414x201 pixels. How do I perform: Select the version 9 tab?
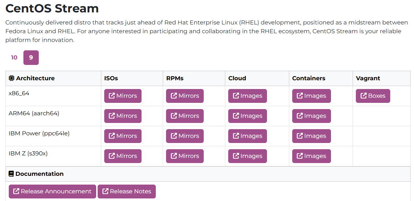[31, 57]
